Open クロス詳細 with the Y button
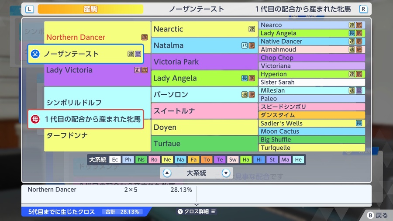This screenshot has height=221, width=393. (x=197, y=211)
